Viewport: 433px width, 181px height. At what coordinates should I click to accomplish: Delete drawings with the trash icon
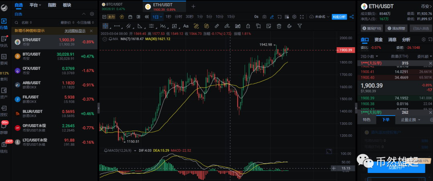[279, 26]
